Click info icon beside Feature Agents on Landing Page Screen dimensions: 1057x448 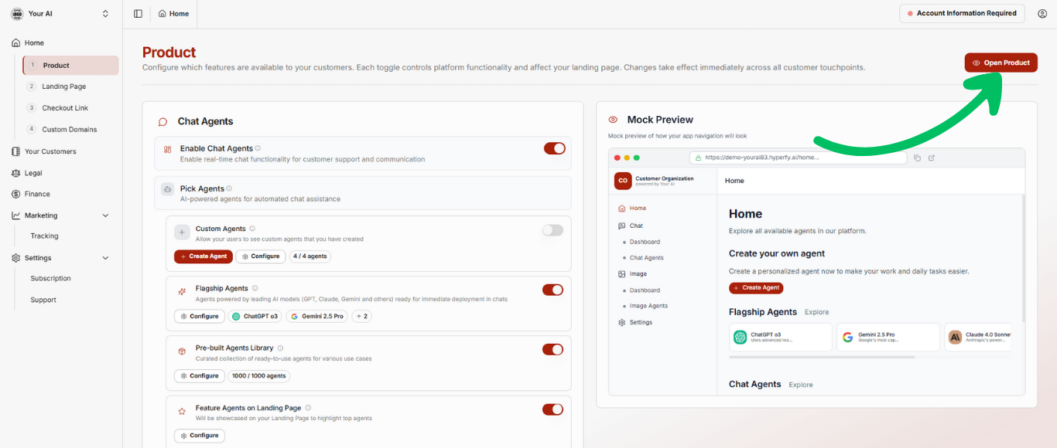[x=308, y=408]
